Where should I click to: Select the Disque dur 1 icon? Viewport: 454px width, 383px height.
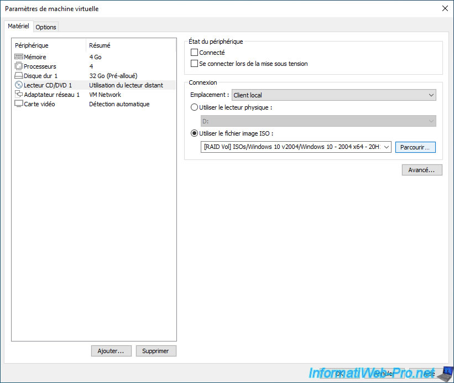coord(19,76)
